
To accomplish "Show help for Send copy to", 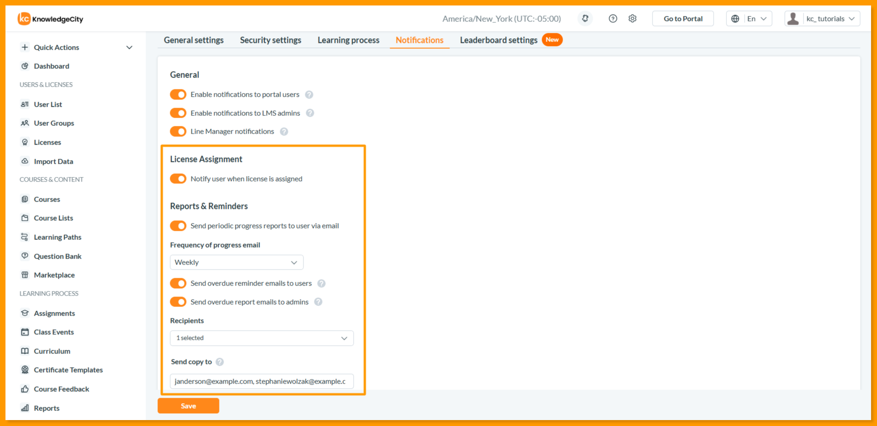I will (220, 362).
